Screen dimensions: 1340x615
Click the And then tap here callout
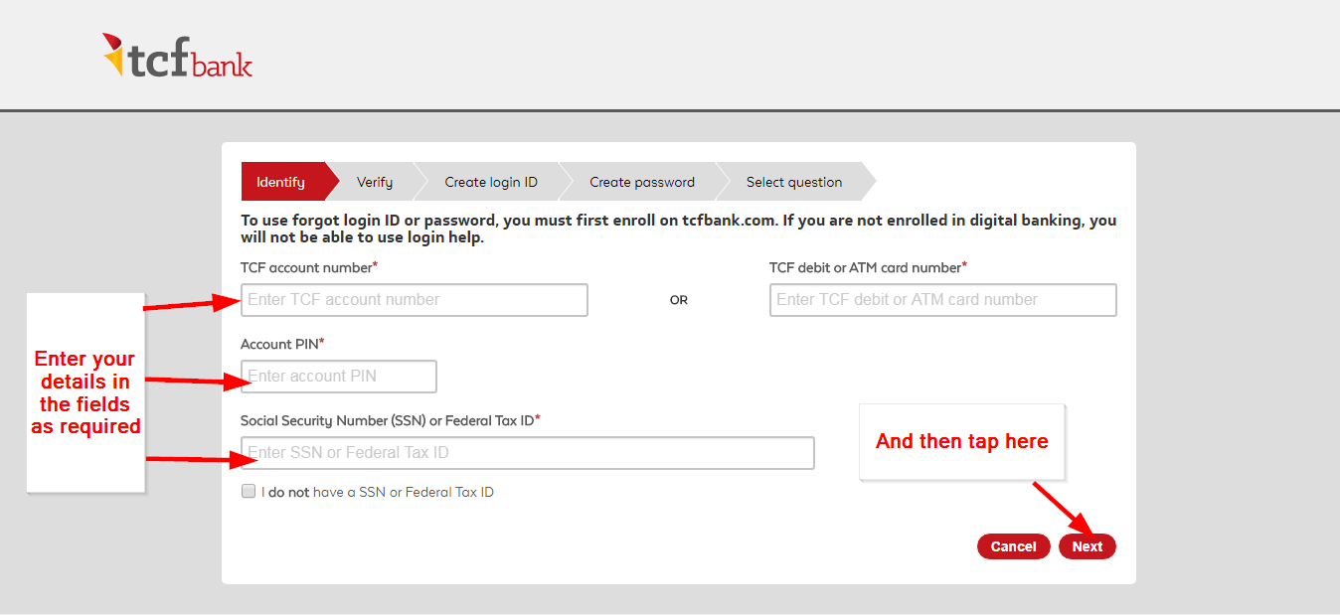click(961, 441)
